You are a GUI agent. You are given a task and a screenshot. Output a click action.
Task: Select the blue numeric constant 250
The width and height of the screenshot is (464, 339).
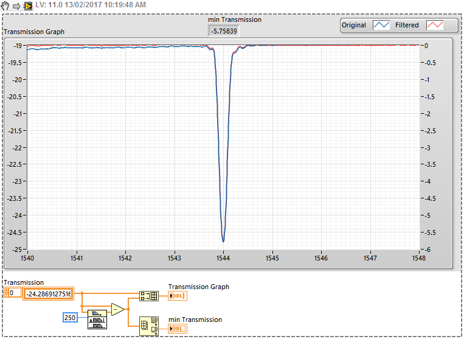70,318
